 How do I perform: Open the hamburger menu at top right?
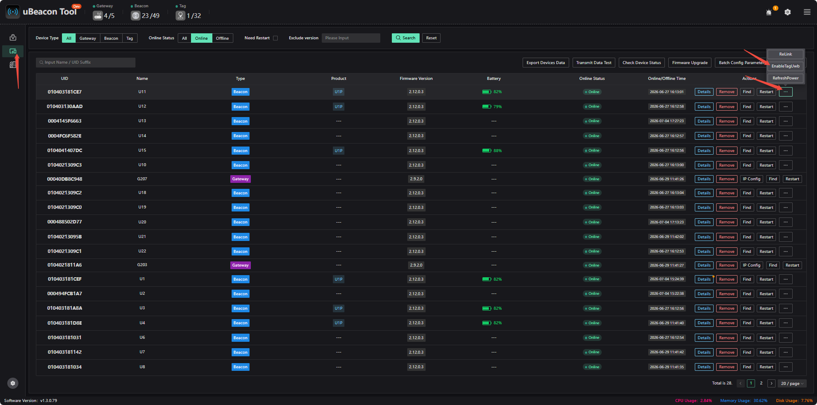pos(807,12)
